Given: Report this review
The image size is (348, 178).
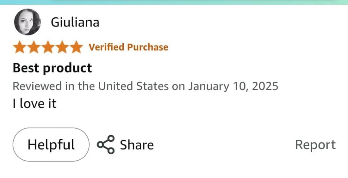Looking at the screenshot, I should [315, 145].
